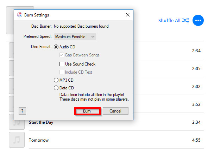Click the iTunes icon in Burn Settings title bar
Viewport: 214px width, 156px height.
pyautogui.click(x=20, y=15)
